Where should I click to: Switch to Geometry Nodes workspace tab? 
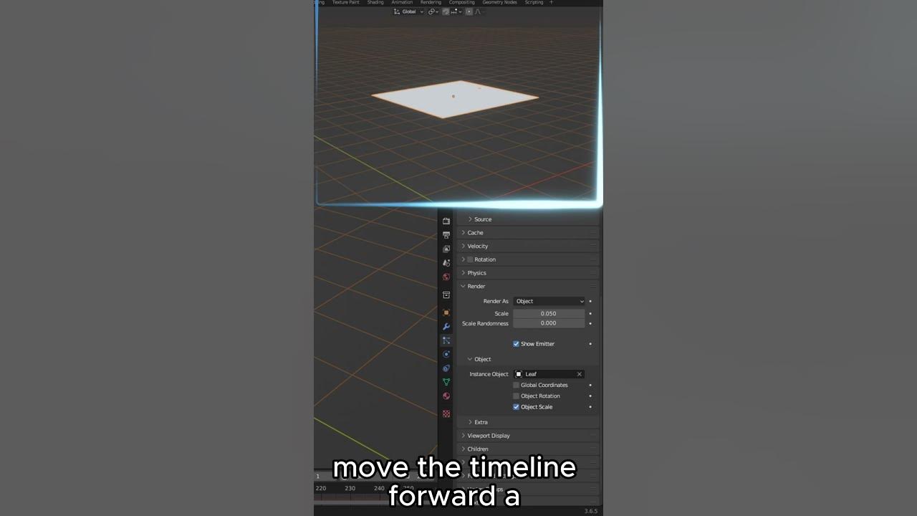499,2
